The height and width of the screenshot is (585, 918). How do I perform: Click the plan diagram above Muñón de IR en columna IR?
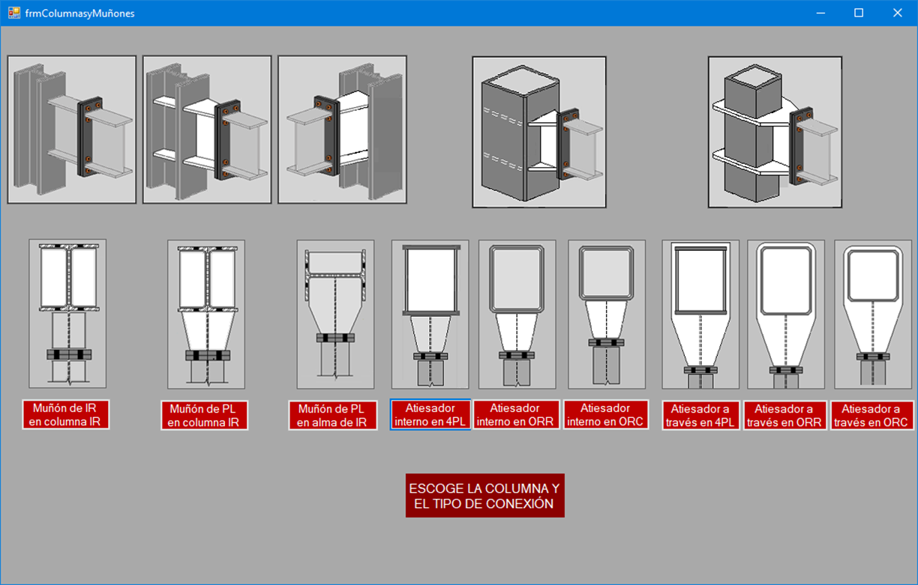click(67, 313)
